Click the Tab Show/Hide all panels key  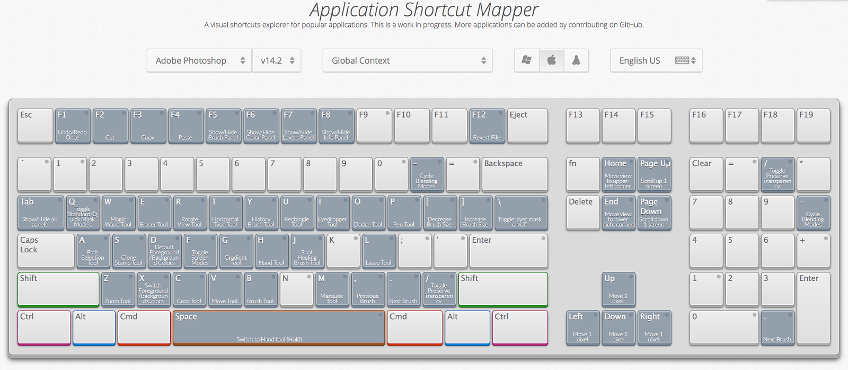point(40,213)
